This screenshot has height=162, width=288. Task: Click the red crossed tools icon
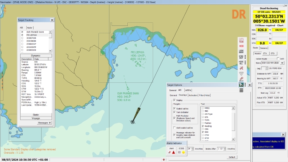[x=241, y=68]
